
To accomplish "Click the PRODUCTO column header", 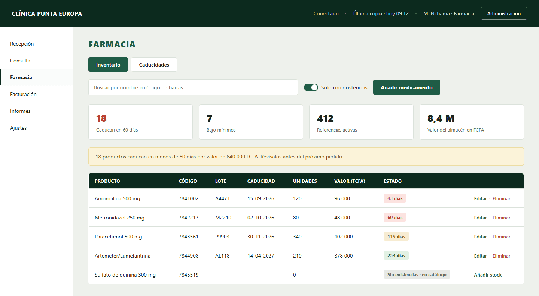I will (x=107, y=181).
